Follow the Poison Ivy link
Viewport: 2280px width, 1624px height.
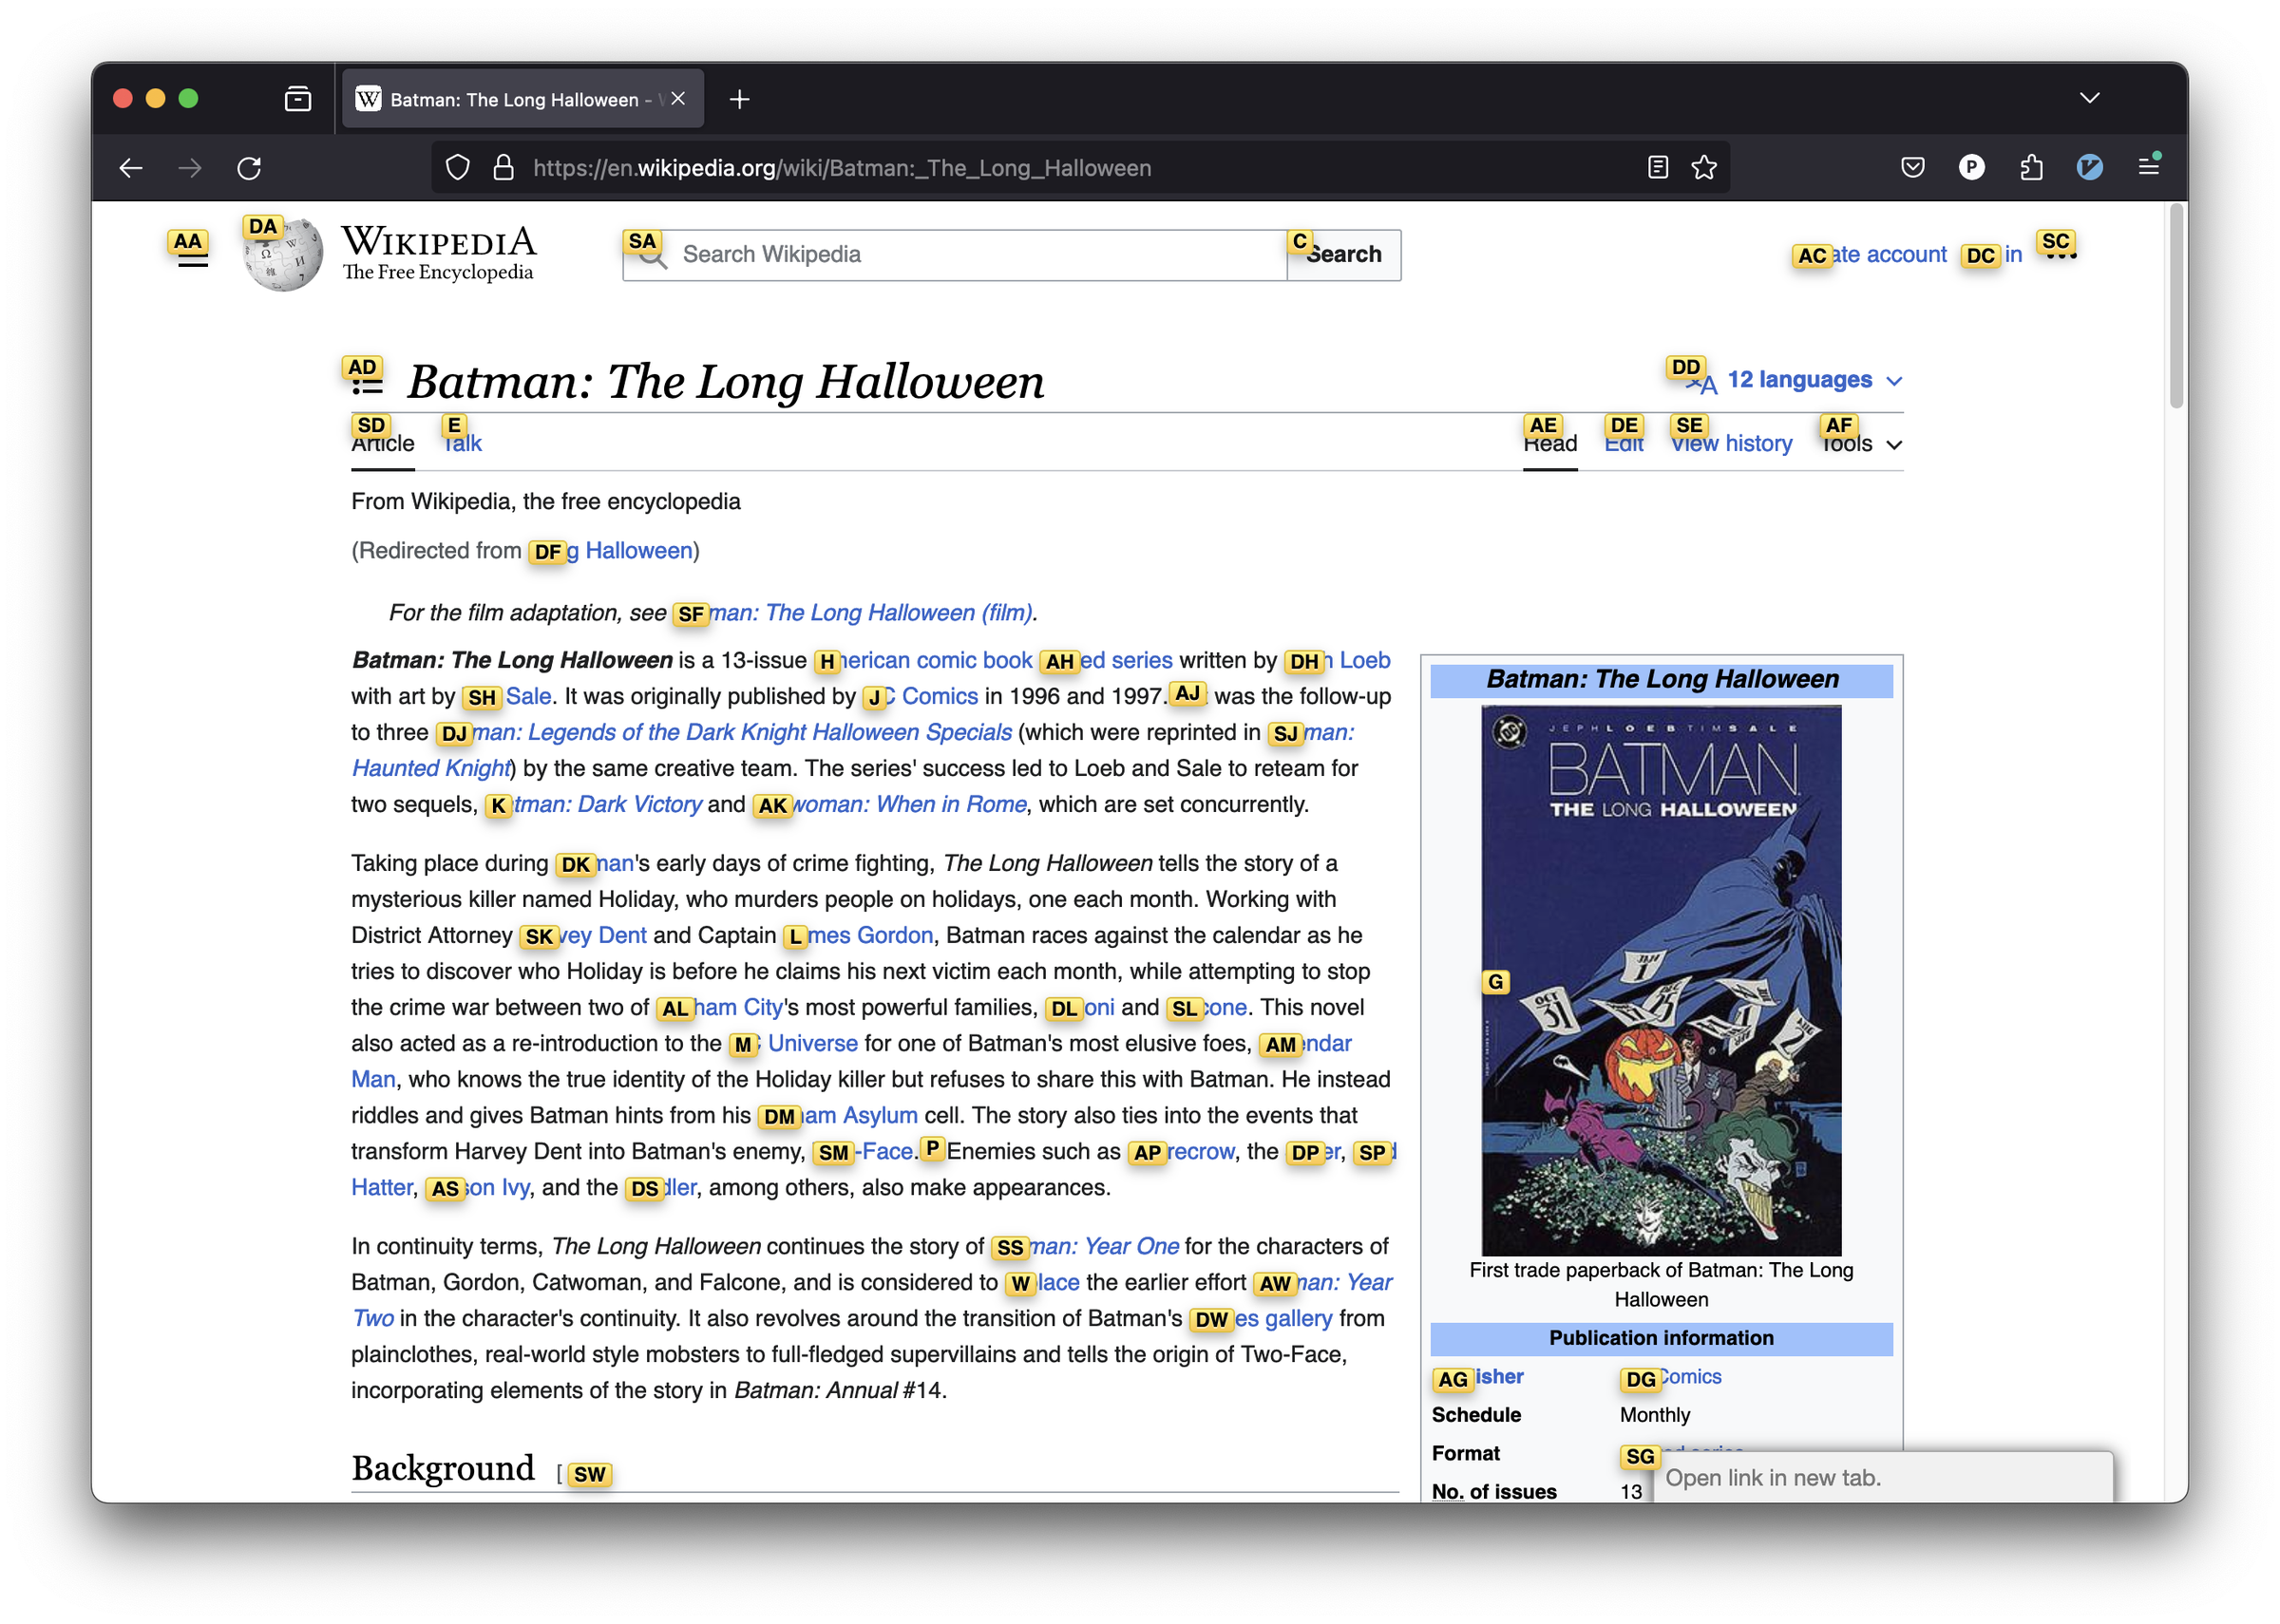478,1188
